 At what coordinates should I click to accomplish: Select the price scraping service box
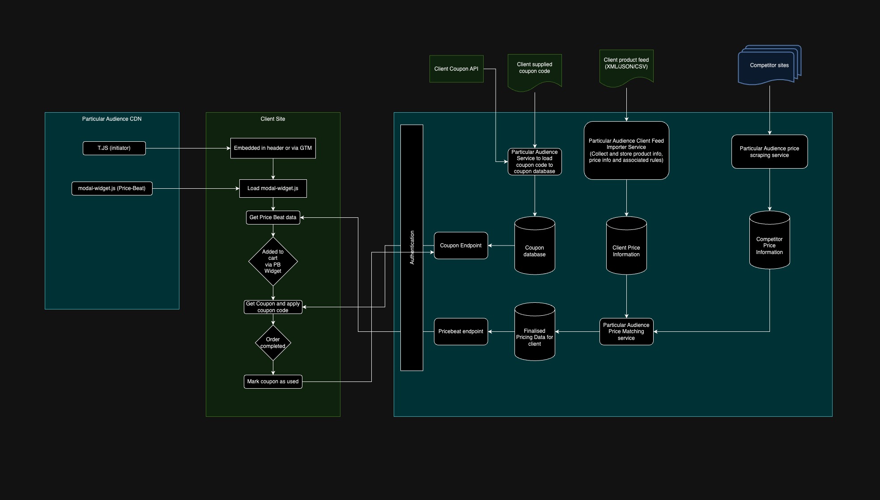pos(769,152)
